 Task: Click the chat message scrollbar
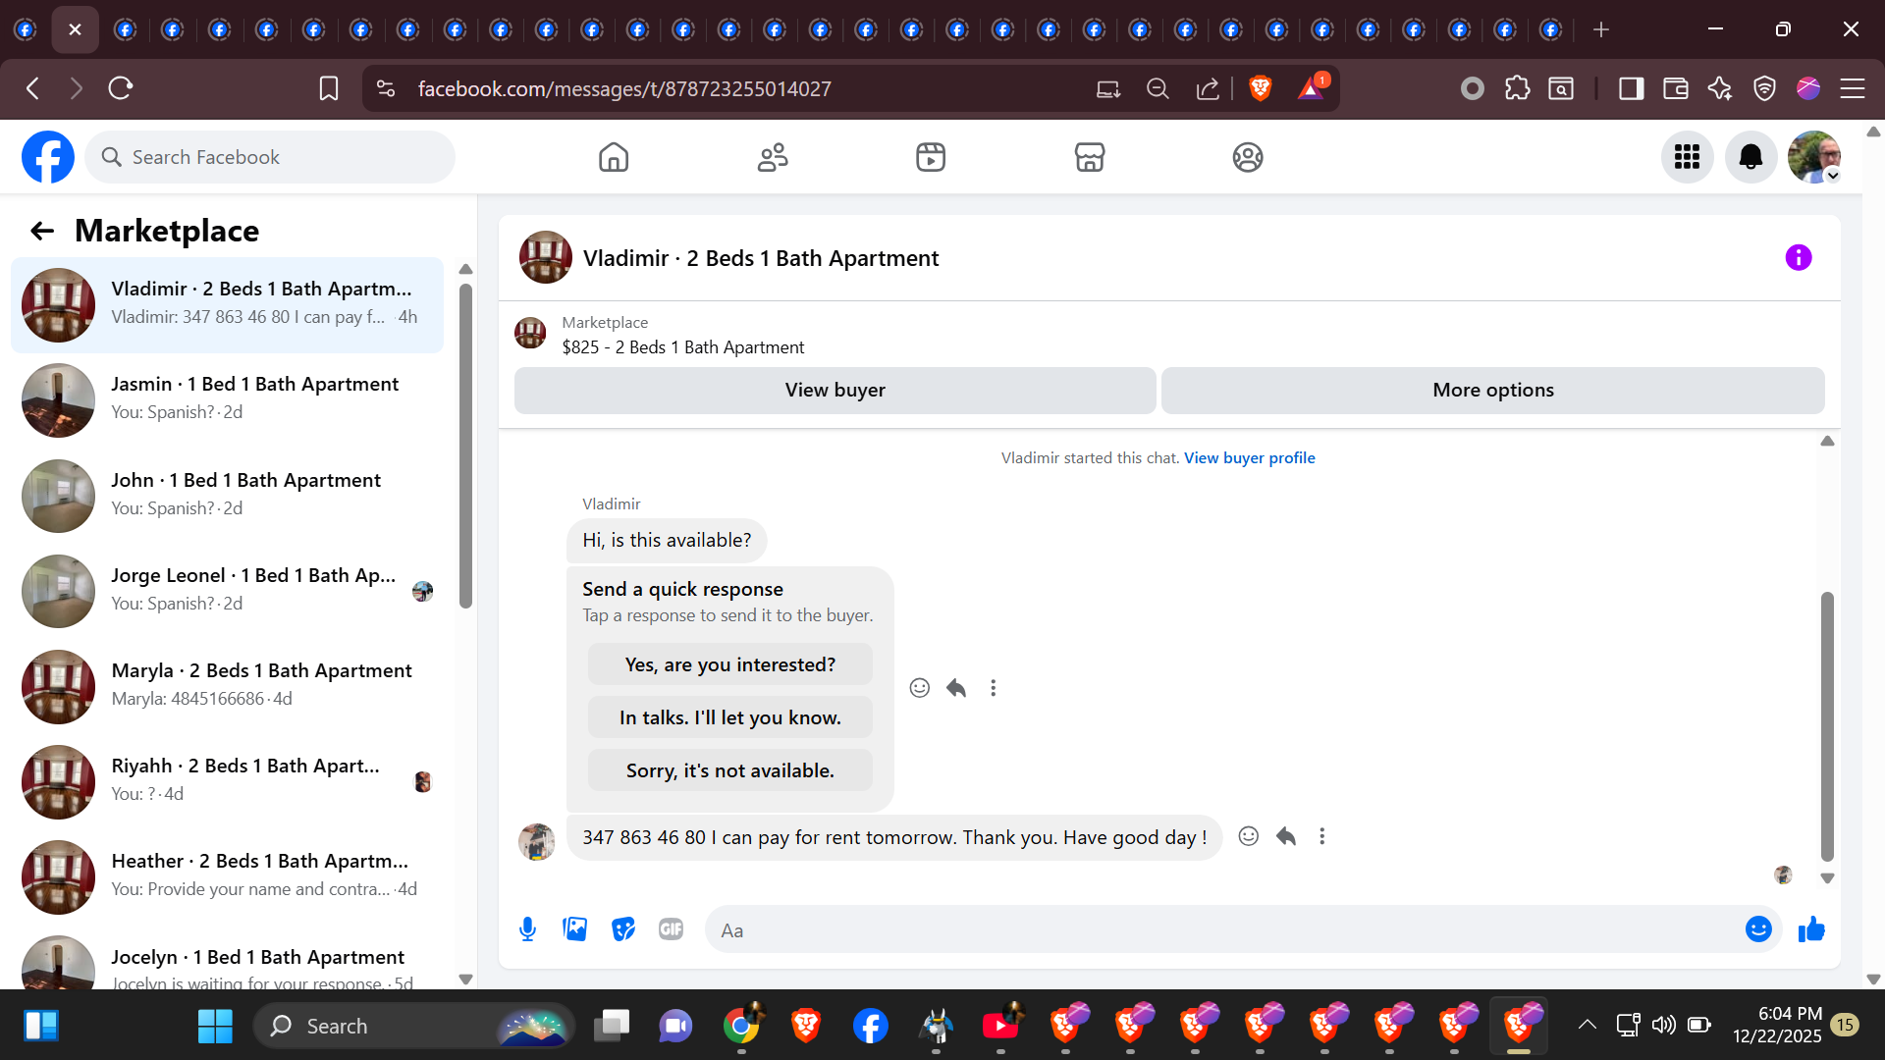point(1826,726)
